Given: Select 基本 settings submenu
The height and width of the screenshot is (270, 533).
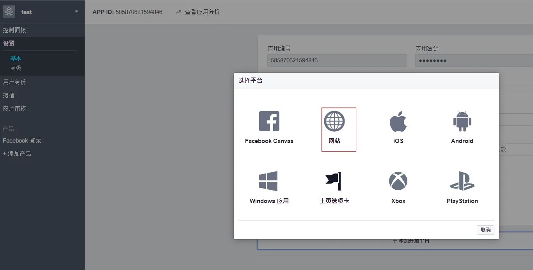Looking at the screenshot, I should (x=16, y=58).
